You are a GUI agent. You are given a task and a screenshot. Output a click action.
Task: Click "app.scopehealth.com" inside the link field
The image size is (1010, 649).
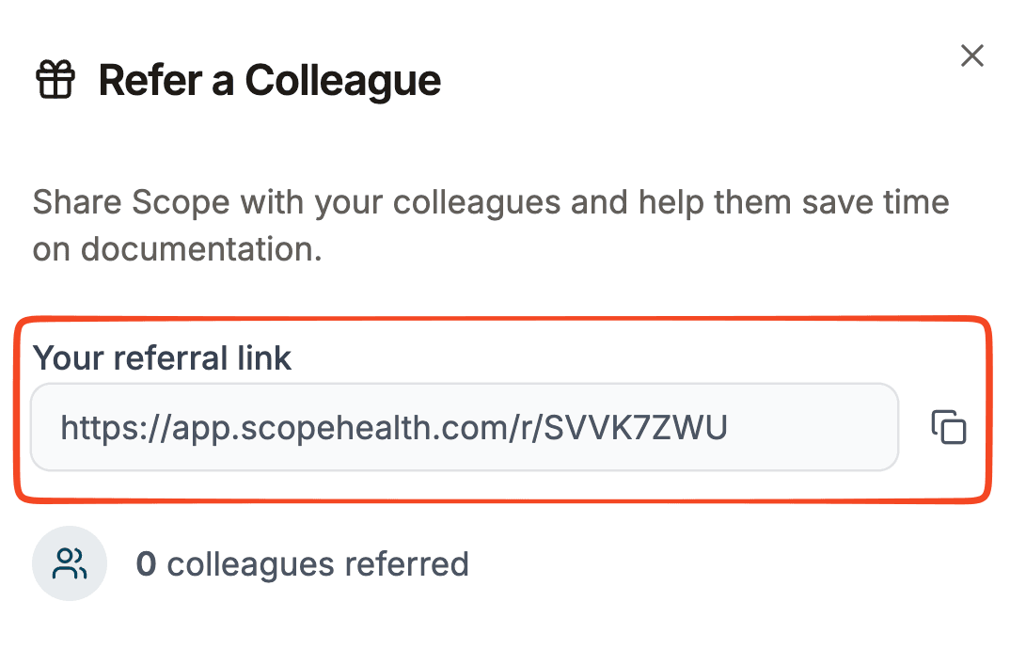click(339, 428)
